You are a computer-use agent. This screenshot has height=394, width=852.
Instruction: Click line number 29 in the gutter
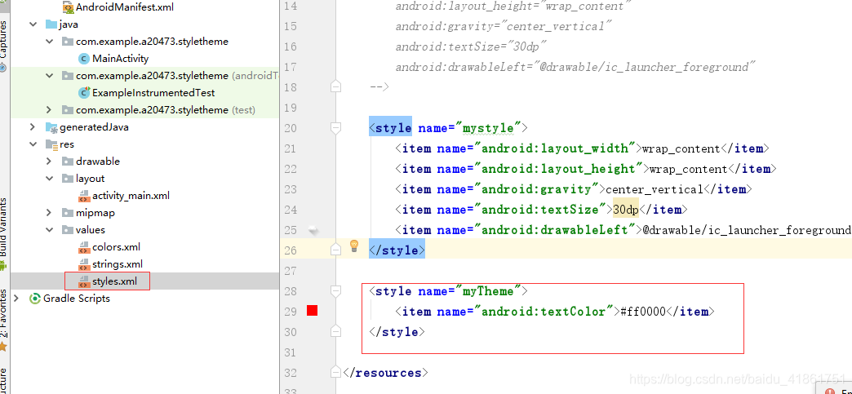coord(291,312)
